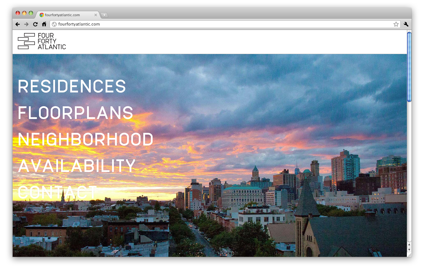Click the scrollbar up arrow

click(409, 245)
